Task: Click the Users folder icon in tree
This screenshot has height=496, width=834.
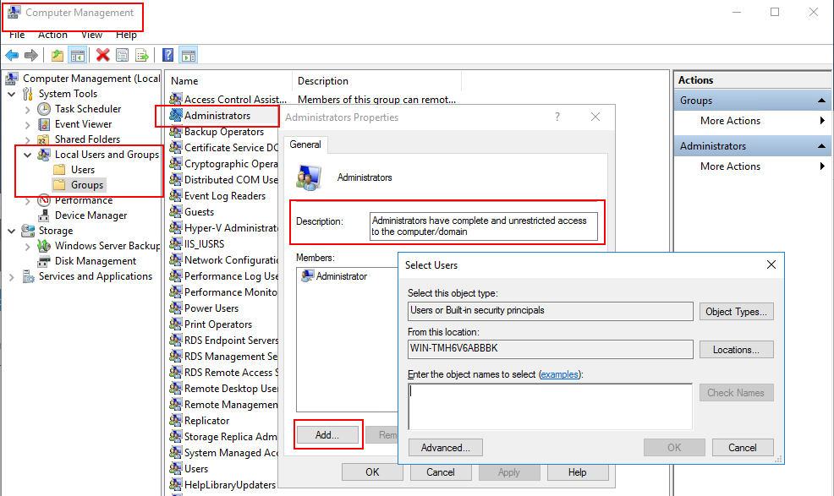Action: (x=59, y=170)
